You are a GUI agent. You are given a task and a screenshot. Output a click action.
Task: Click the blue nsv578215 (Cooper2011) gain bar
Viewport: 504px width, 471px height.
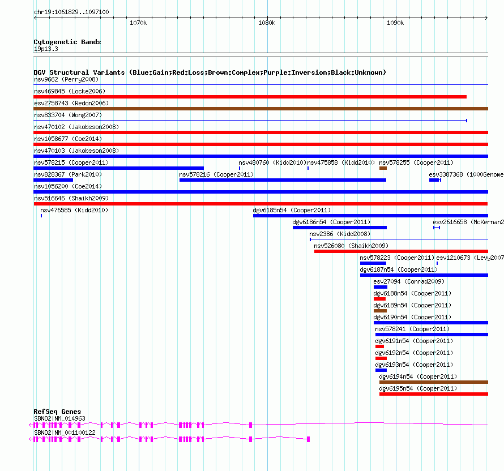pyautogui.click(x=118, y=168)
